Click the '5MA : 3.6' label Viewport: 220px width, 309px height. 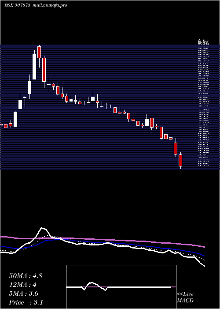[x=24, y=294]
